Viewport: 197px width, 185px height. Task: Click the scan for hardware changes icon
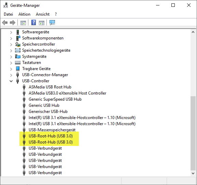pyautogui.click(x=52, y=22)
